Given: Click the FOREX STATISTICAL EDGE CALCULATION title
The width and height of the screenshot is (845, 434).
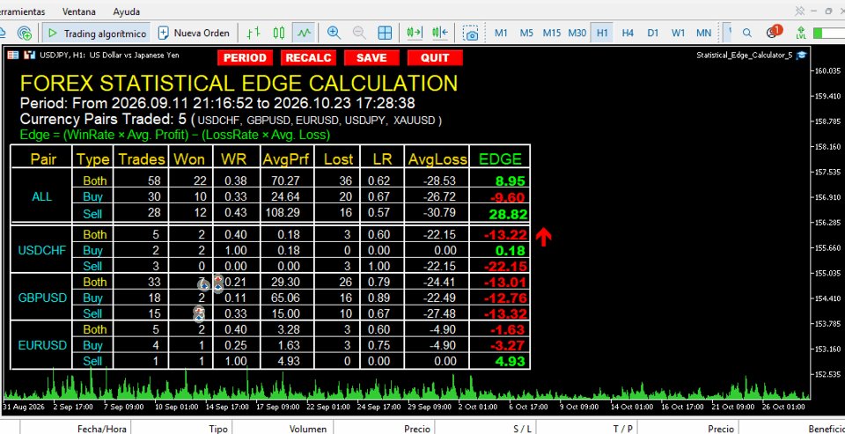Looking at the screenshot, I should 239,83.
